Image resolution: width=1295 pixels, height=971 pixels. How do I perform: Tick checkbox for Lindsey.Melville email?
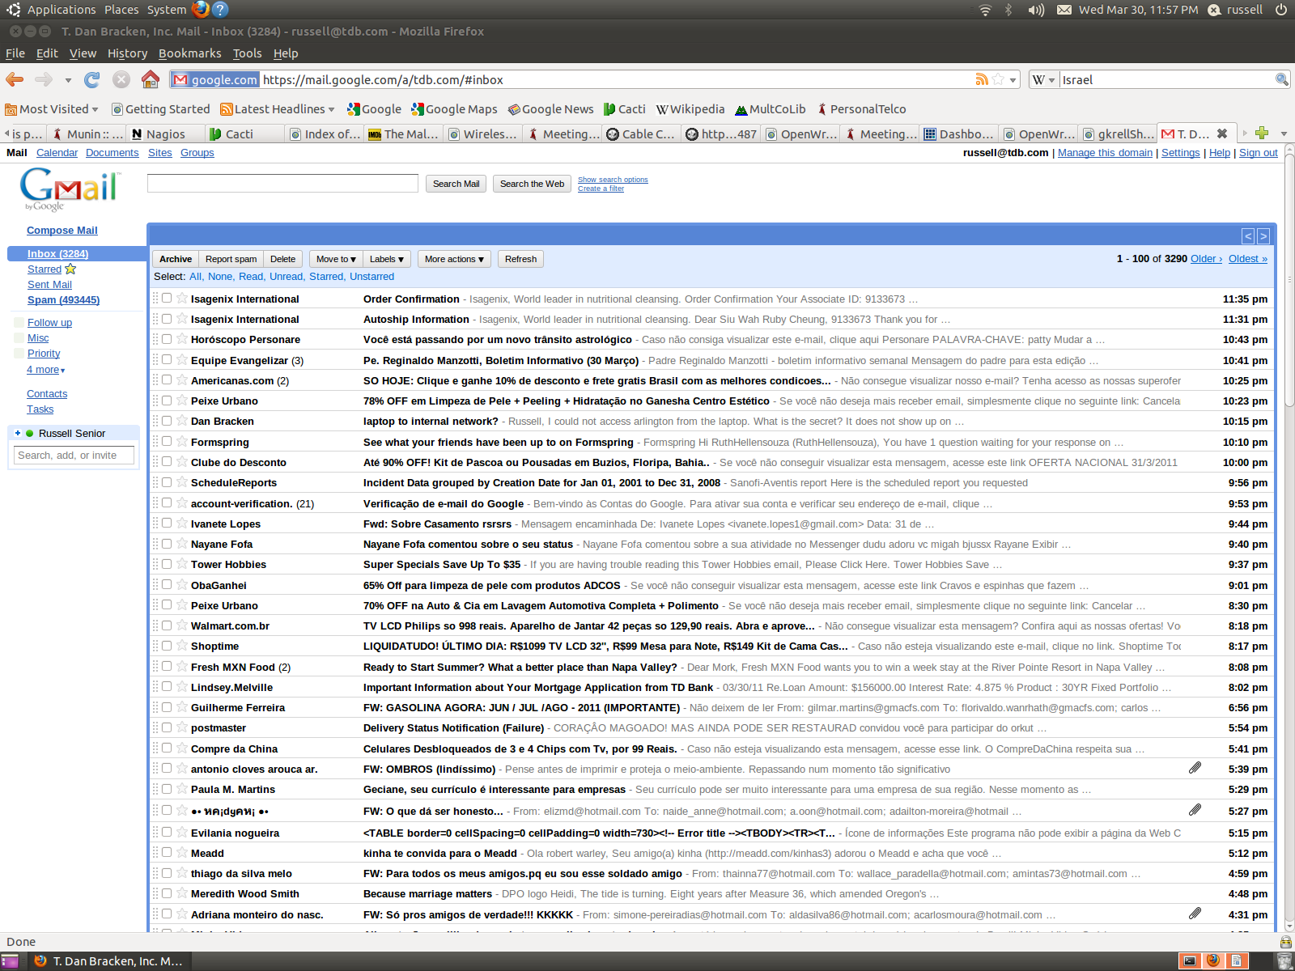click(x=167, y=687)
